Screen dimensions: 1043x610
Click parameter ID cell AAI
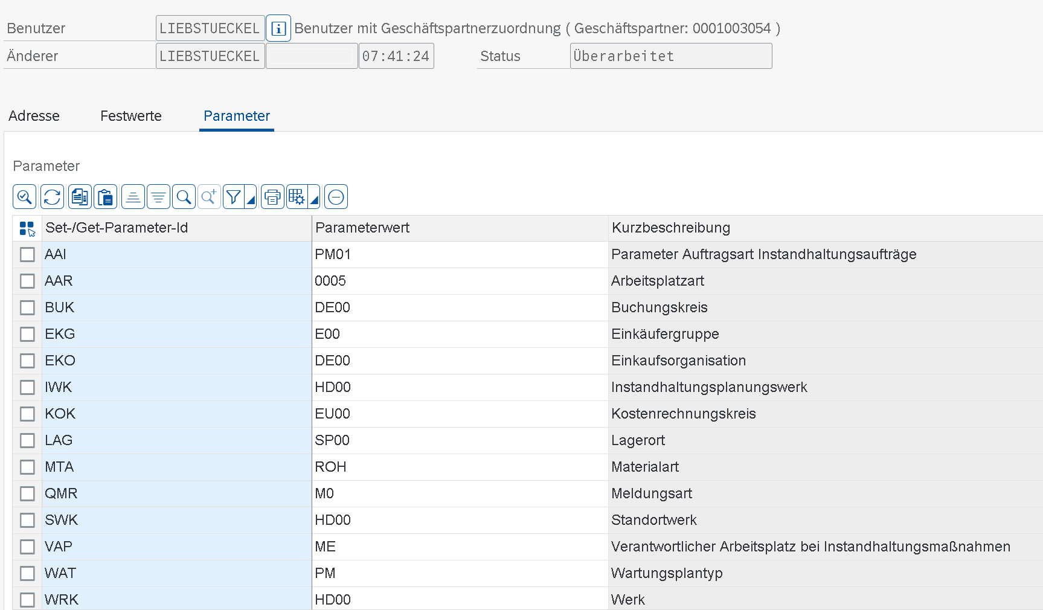pos(177,255)
